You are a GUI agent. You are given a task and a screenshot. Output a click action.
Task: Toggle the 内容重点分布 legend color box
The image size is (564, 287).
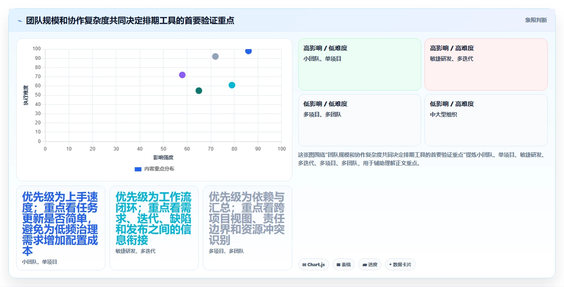pyautogui.click(x=138, y=169)
